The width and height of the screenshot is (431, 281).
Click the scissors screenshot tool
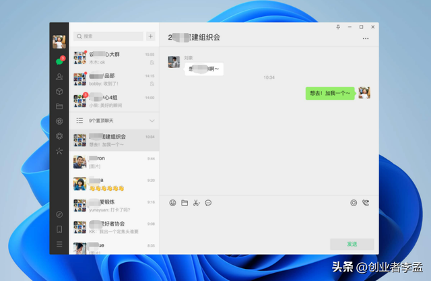196,203
